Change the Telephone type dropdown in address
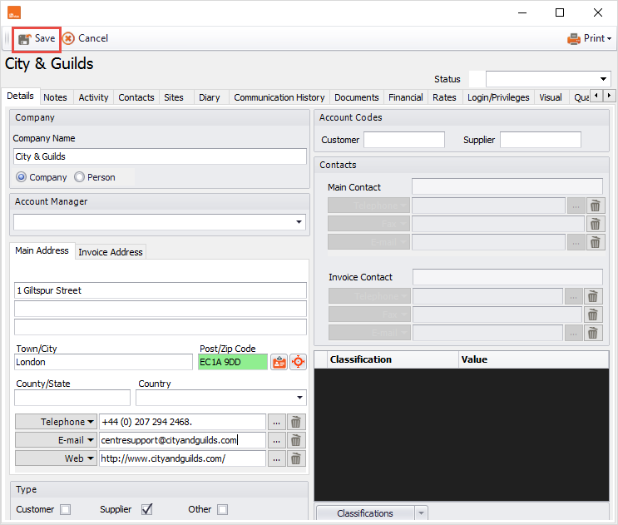618x525 pixels. pyautogui.click(x=56, y=422)
